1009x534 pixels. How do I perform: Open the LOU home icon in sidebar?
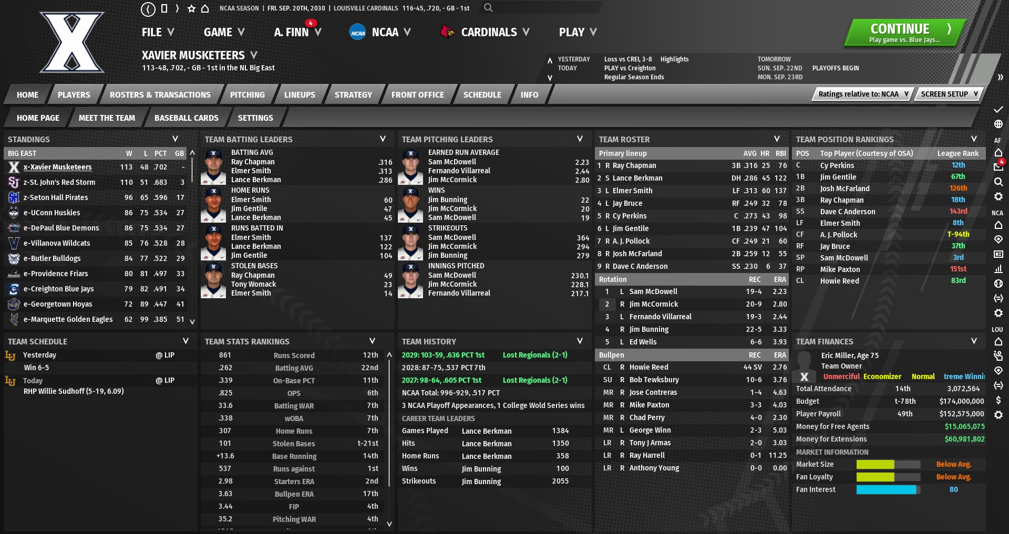[998, 341]
